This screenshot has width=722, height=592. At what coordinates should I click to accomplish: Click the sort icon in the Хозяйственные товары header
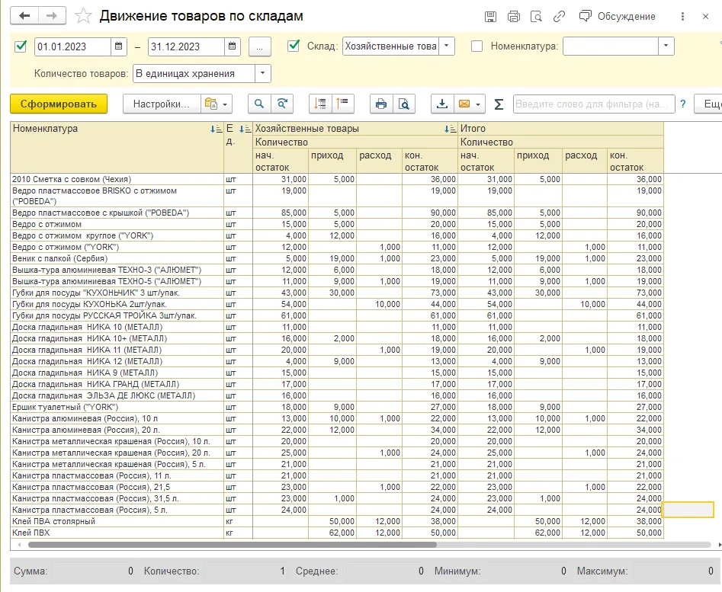(451, 130)
